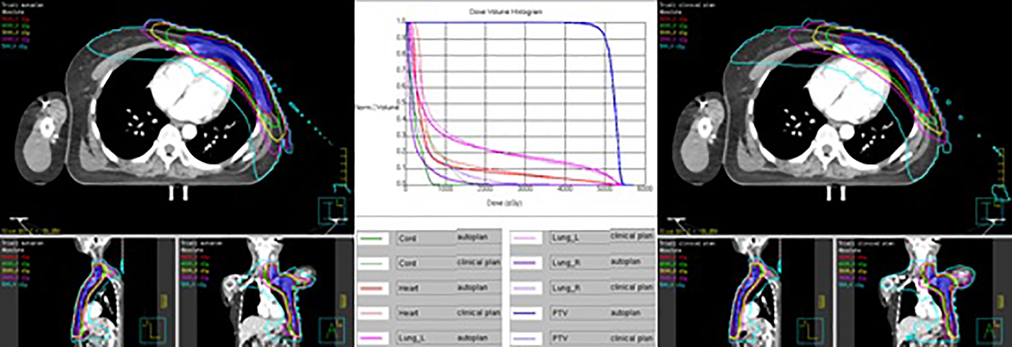This screenshot has height=347, width=1012.
Task: Click the red Heart autoplan line swatch
Action: (372, 289)
